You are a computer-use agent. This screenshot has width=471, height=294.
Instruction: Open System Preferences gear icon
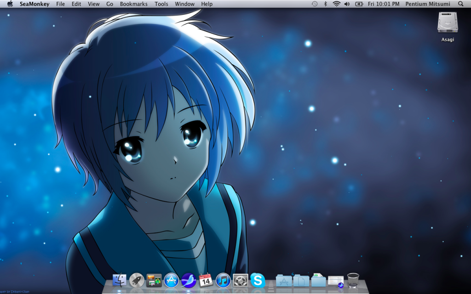(x=241, y=281)
